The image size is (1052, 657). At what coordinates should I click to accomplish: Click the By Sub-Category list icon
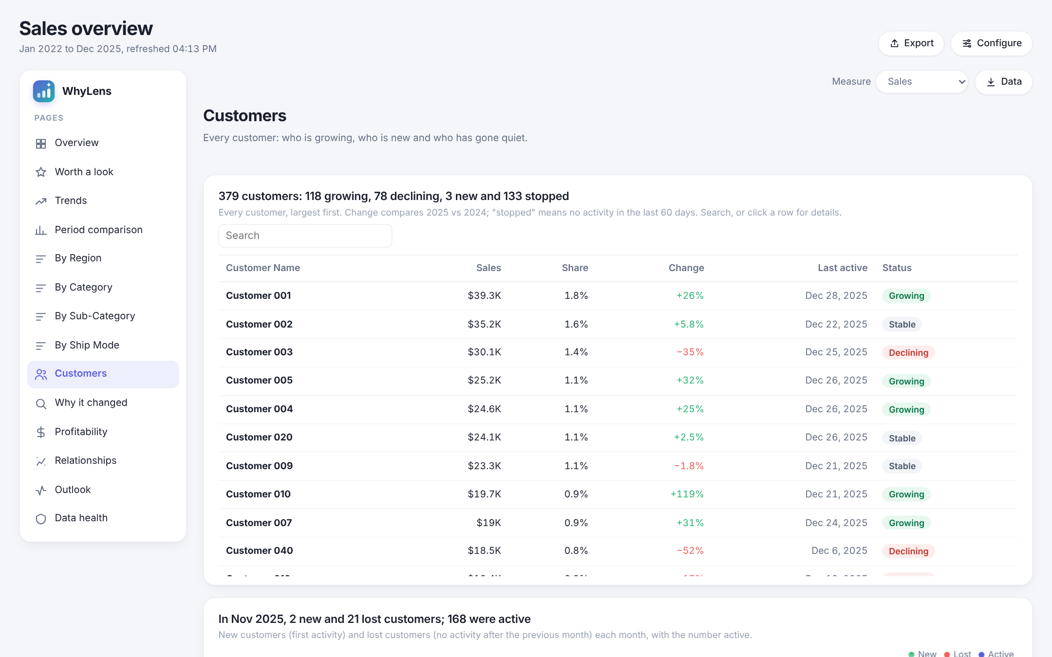(41, 317)
